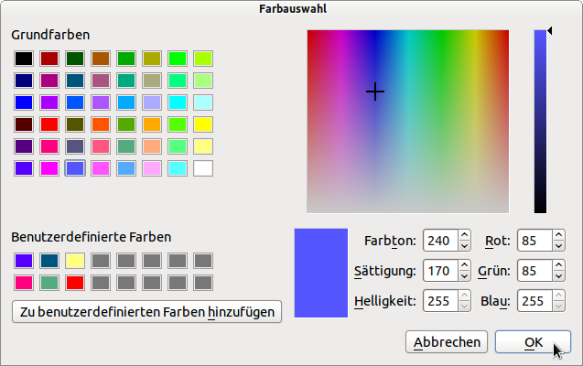This screenshot has height=366, width=583.
Task: Increase the Farbton value with up arrow
Action: coord(464,236)
